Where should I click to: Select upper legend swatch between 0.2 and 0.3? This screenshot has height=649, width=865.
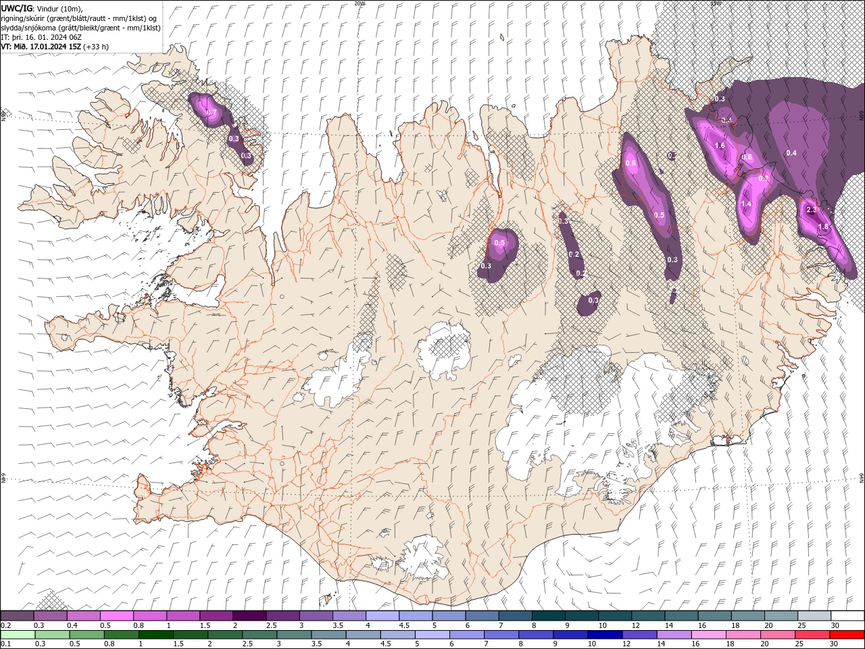click(x=17, y=616)
